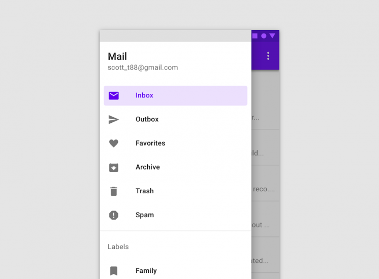Click the square icon in status bar
The width and height of the screenshot is (379, 279).
pyautogui.click(x=255, y=36)
